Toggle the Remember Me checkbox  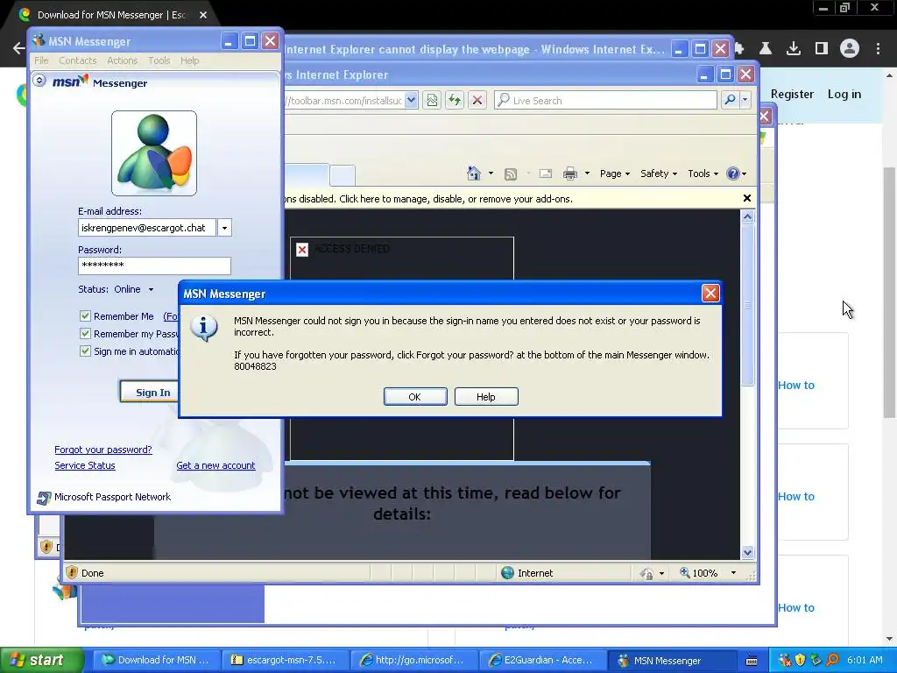[x=85, y=315]
